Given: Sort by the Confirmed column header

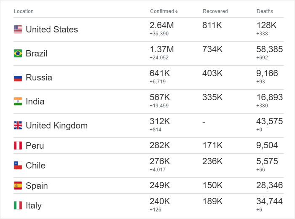Looking at the screenshot, I should coord(162,11).
